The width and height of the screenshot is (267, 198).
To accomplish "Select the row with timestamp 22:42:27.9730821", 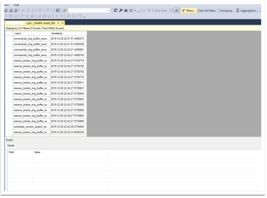I will coord(46,88).
